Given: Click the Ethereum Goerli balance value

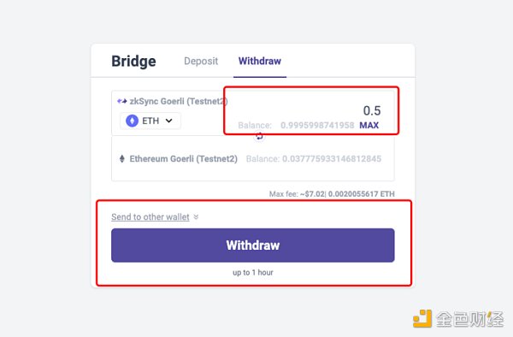Looking at the screenshot, I should (x=332, y=159).
